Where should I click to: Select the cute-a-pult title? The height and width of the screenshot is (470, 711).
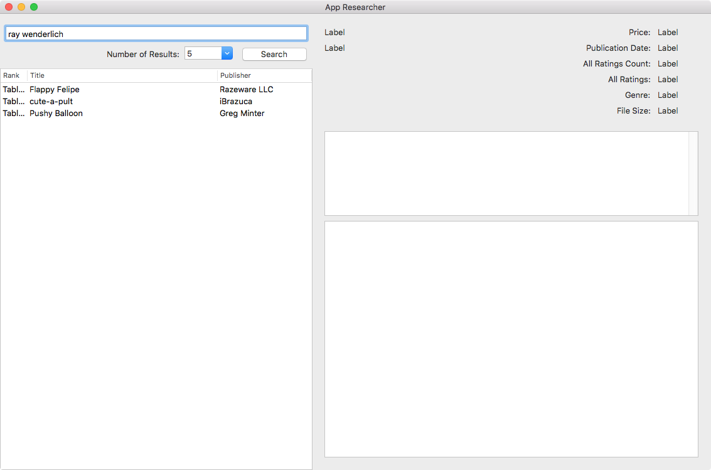51,102
